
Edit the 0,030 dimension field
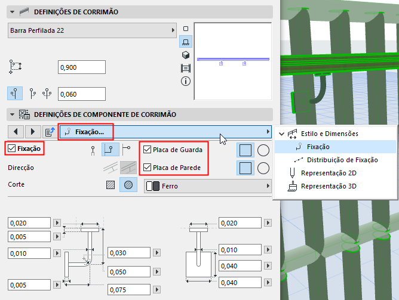(x=129, y=253)
